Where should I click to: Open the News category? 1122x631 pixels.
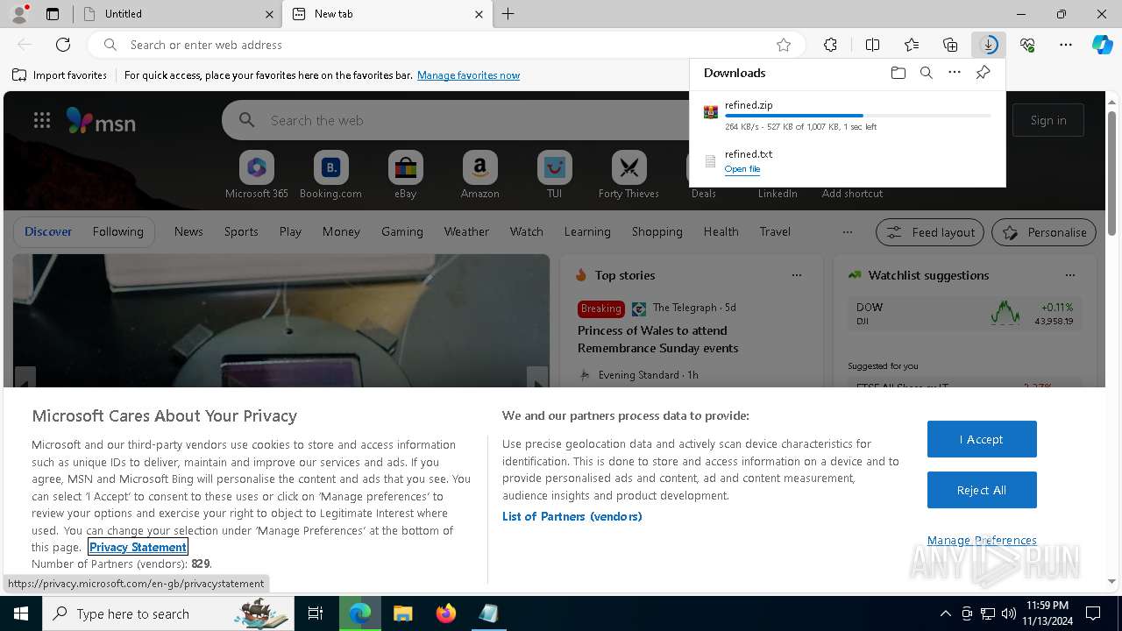[188, 231]
